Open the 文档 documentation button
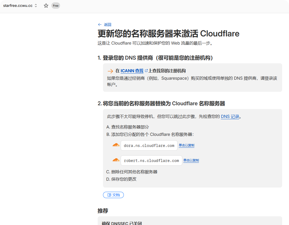289x225 pixels. (x=113, y=195)
